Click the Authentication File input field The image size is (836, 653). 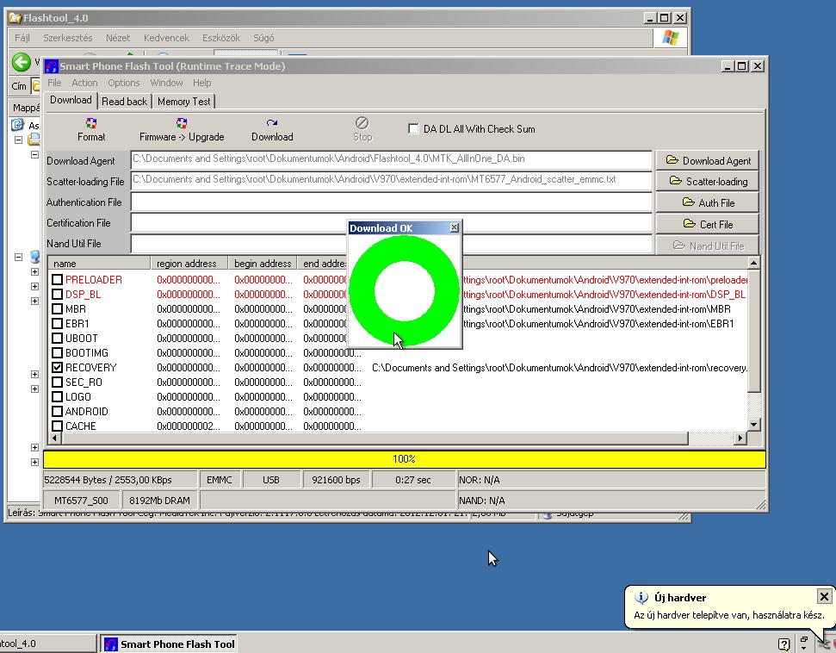pos(392,202)
